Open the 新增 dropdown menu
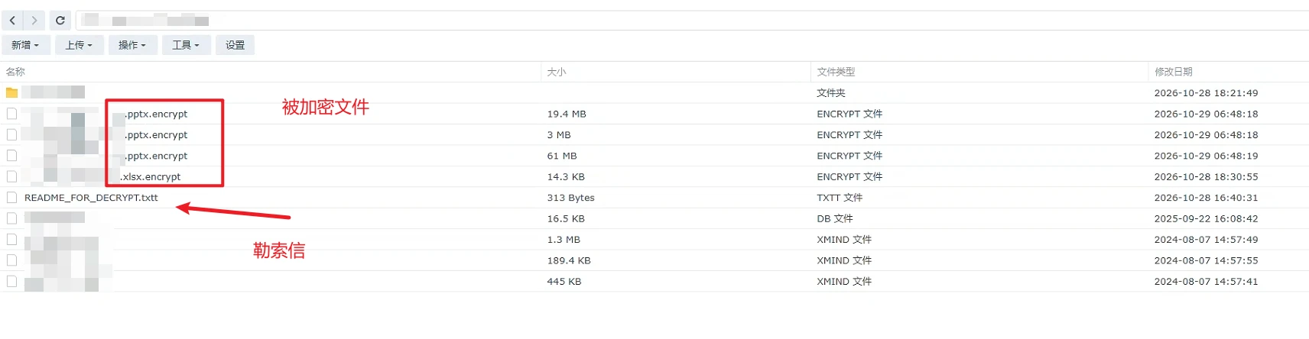This screenshot has width=1309, height=339. pyautogui.click(x=25, y=45)
